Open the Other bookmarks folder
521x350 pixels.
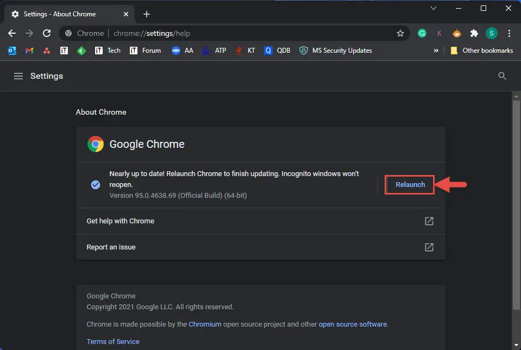(481, 51)
